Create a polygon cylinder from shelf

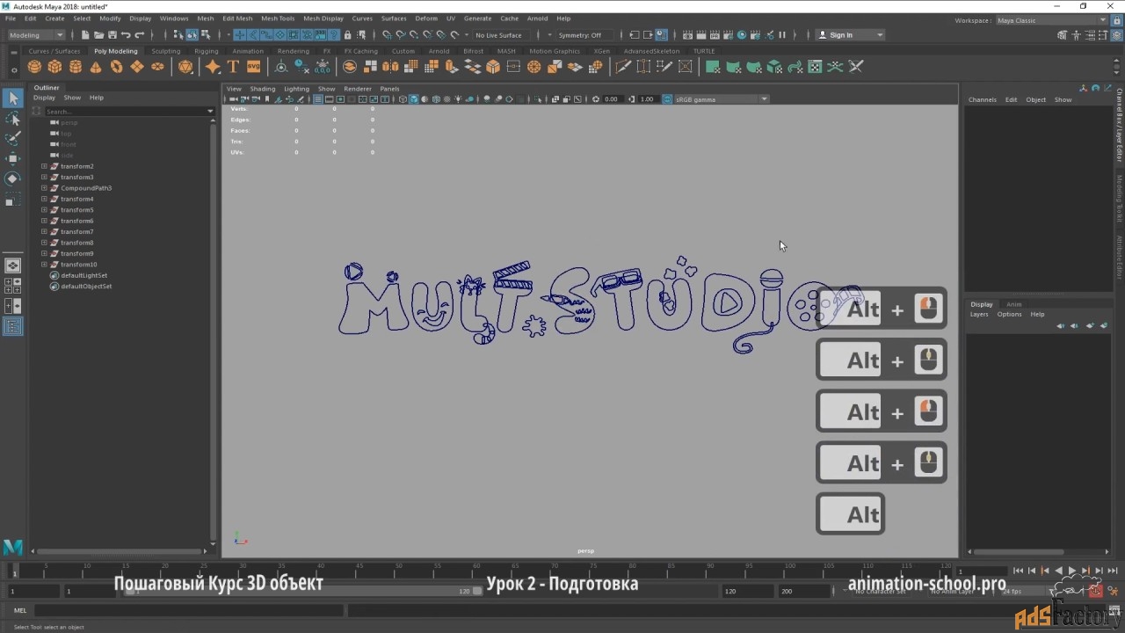coord(76,67)
